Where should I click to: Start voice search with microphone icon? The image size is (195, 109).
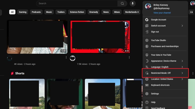(x=132, y=3)
